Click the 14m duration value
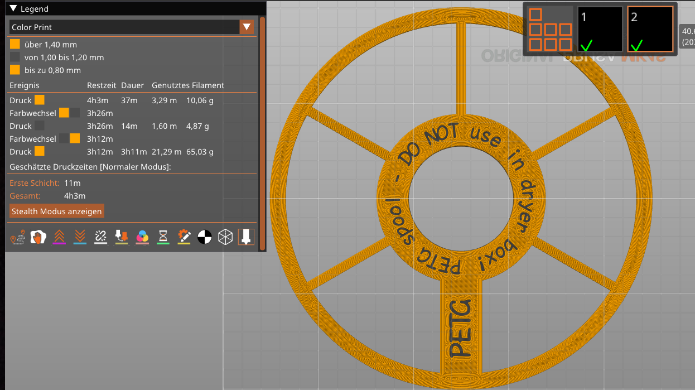 coord(129,126)
